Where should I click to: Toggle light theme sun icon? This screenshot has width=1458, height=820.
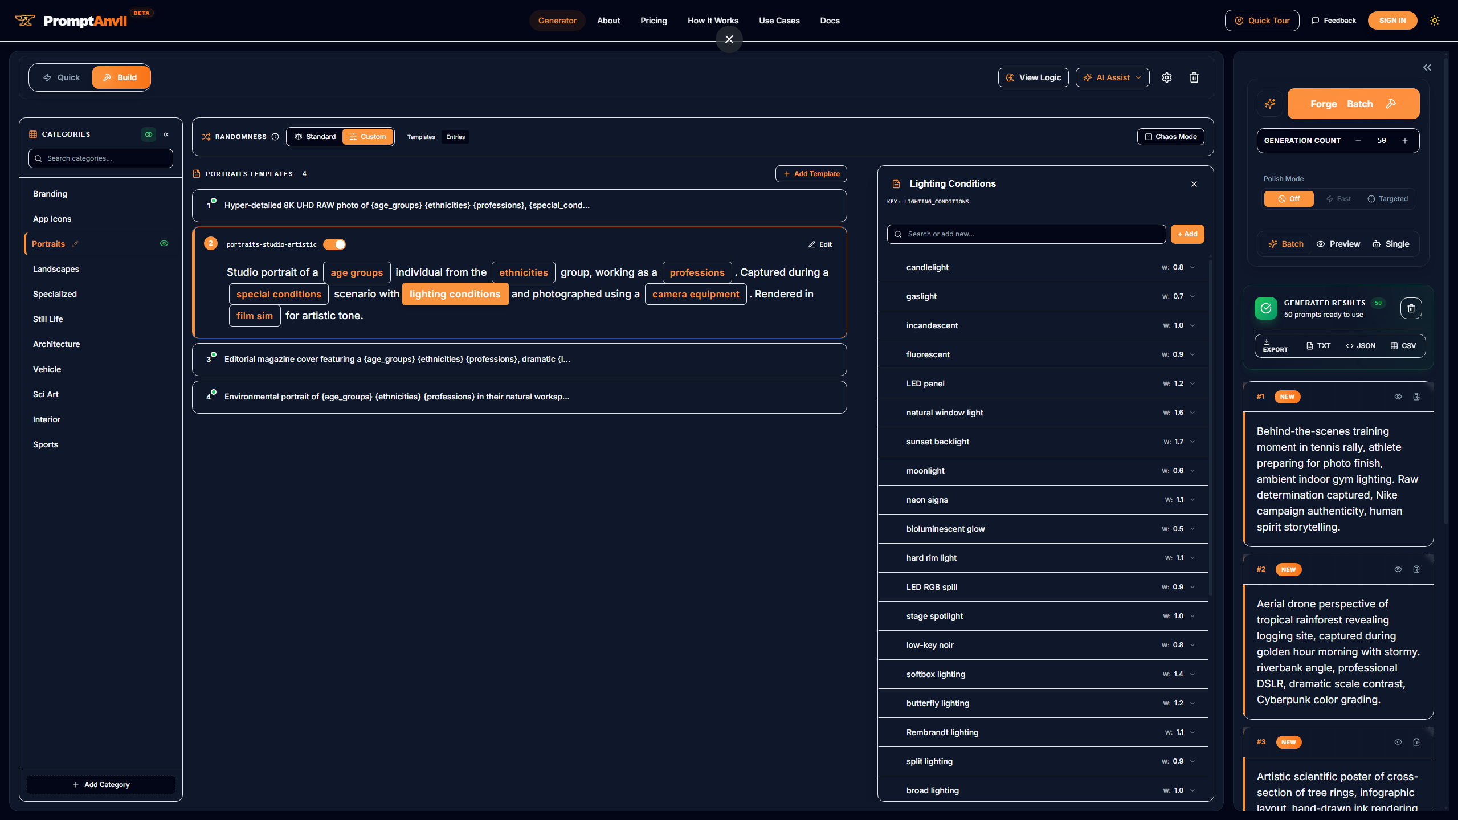tap(1435, 21)
